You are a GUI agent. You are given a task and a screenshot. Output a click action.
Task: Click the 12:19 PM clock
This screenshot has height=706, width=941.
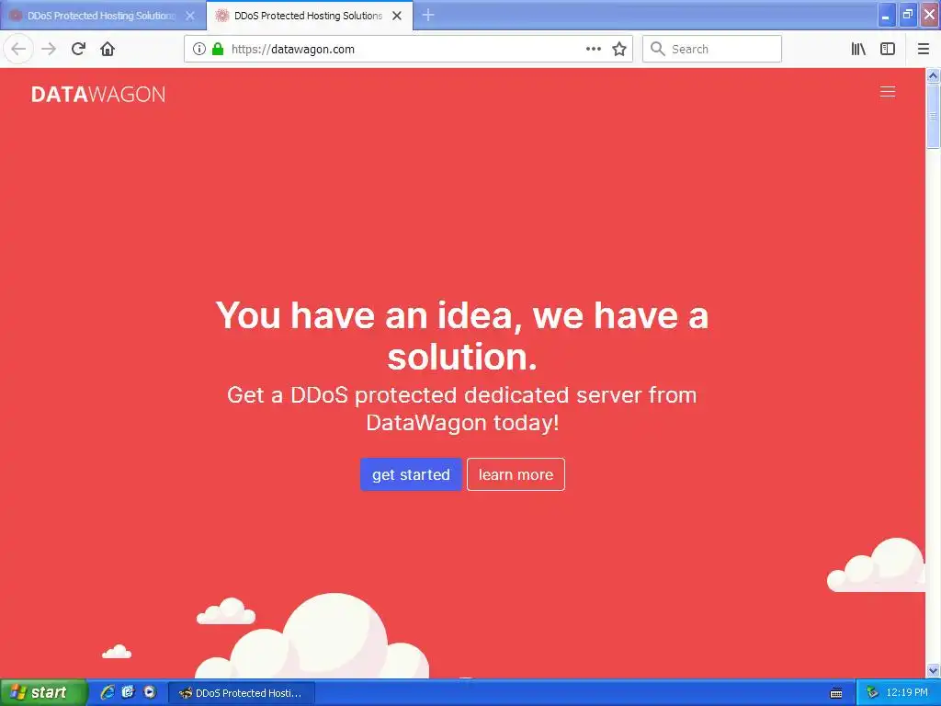click(x=907, y=693)
